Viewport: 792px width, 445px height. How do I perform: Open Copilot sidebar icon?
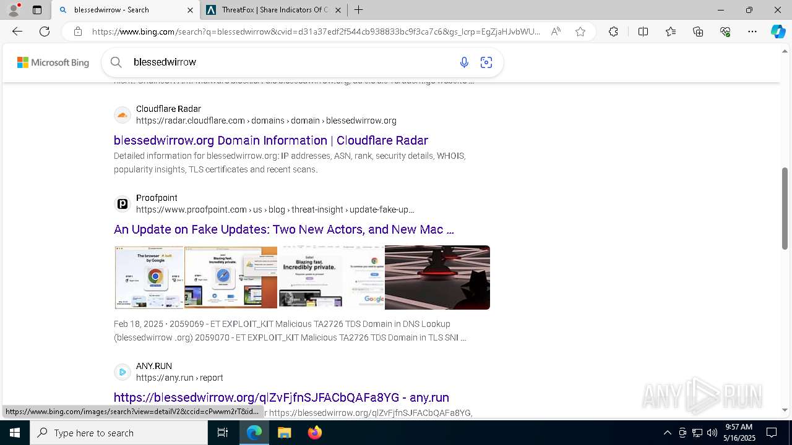click(x=778, y=32)
